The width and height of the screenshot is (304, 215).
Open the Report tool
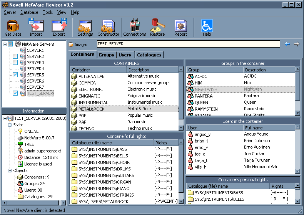(181, 28)
